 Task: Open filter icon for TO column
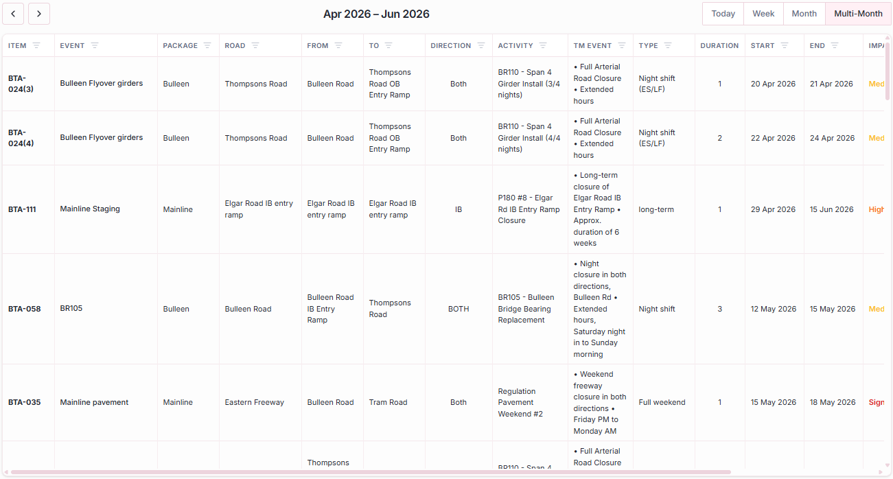pyautogui.click(x=388, y=45)
